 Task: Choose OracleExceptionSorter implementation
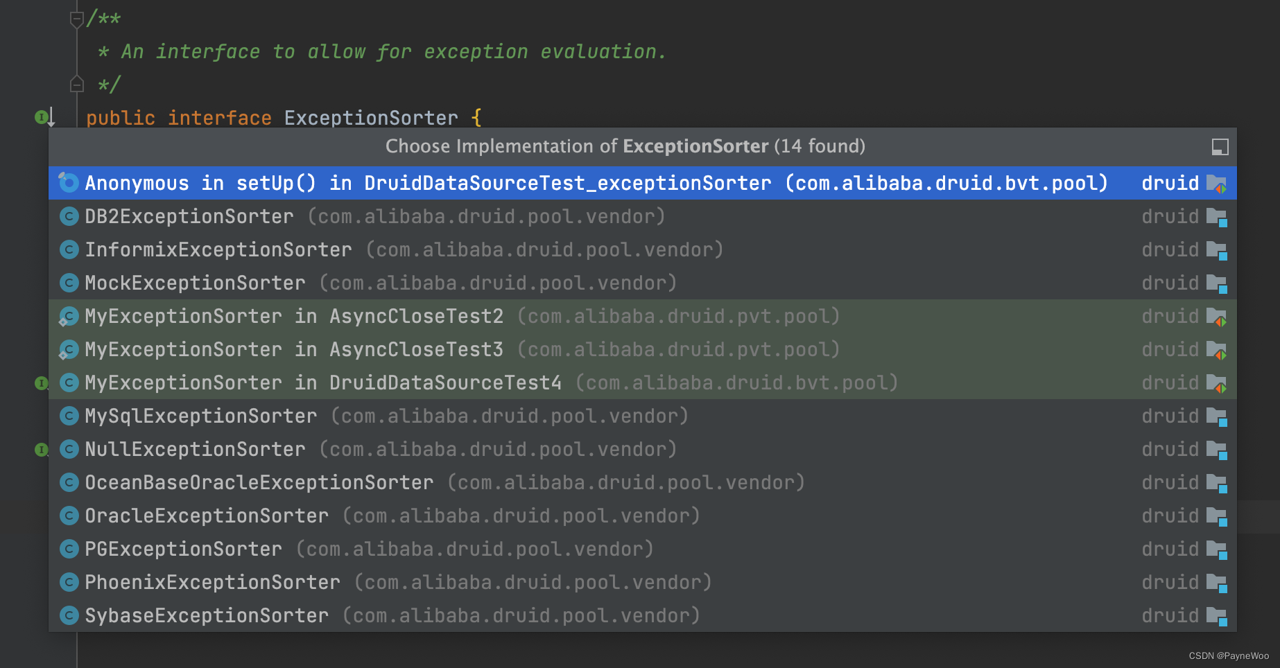[642, 516]
